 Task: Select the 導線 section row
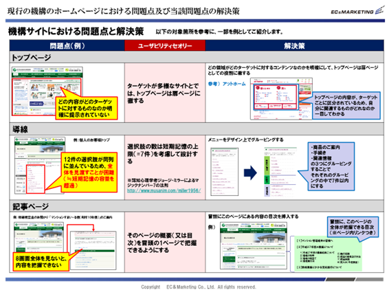click(x=197, y=129)
